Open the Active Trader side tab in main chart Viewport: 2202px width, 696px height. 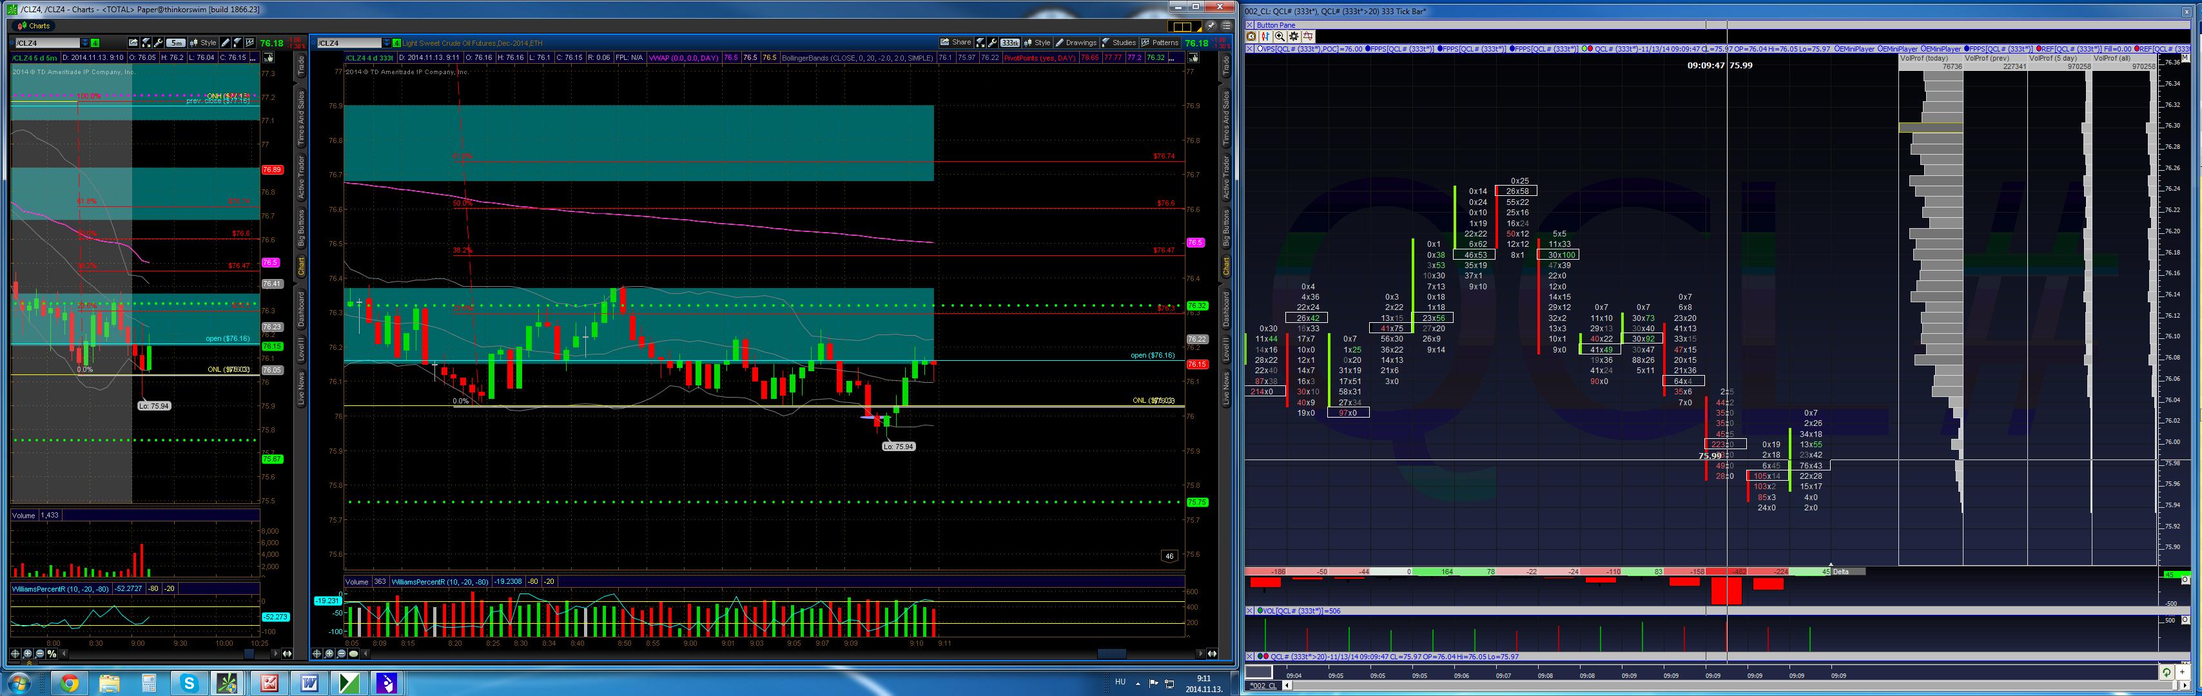click(1226, 177)
